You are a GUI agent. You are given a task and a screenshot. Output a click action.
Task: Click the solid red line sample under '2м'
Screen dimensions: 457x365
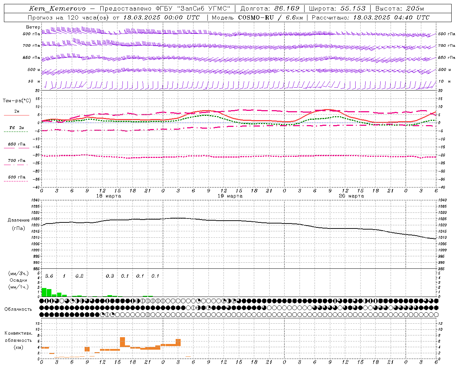coord(16,115)
